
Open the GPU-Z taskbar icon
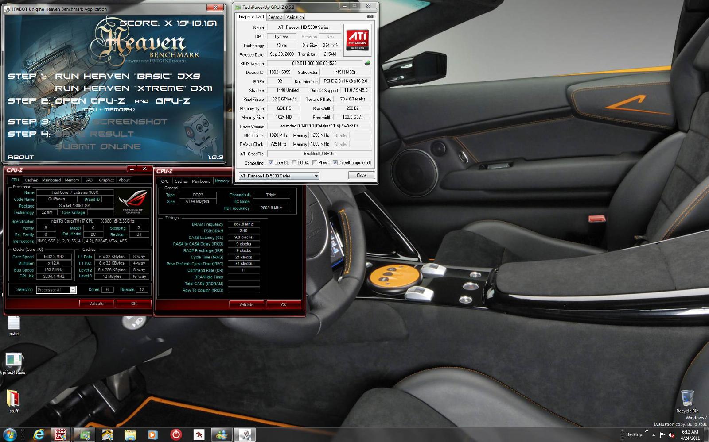tap(85, 435)
